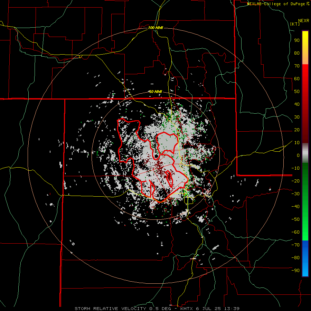Click the bright red segment of color bar
This screenshot has width=311, height=311.
(305, 73)
